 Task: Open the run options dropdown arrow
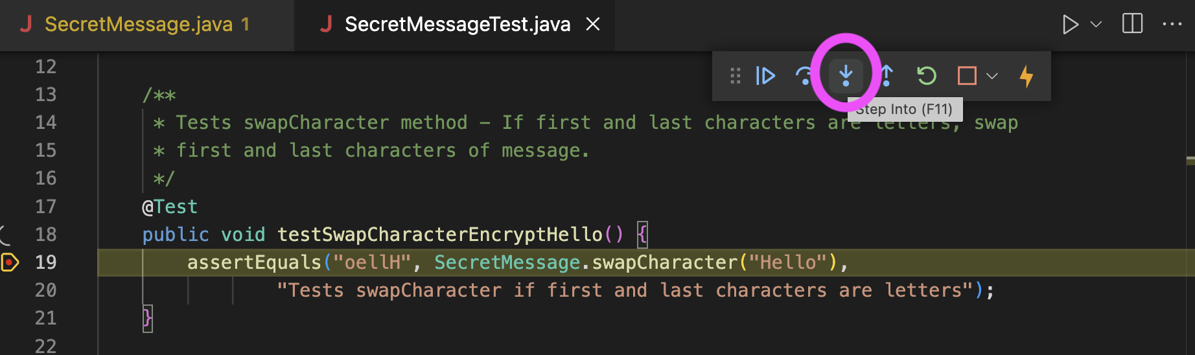coord(1096,25)
